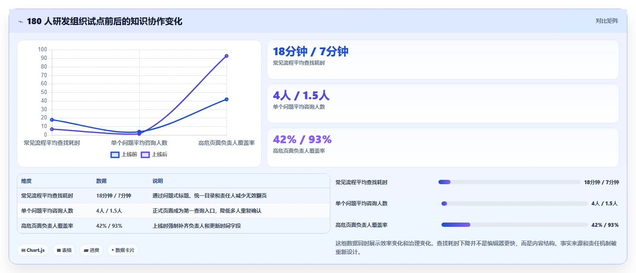Click chart x-axis label 单个问题平均咨询人数
This screenshot has width=636, height=273.
tap(139, 143)
